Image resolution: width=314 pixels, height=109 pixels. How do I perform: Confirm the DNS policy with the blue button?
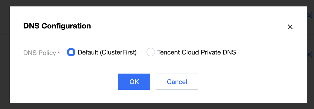point(134,82)
